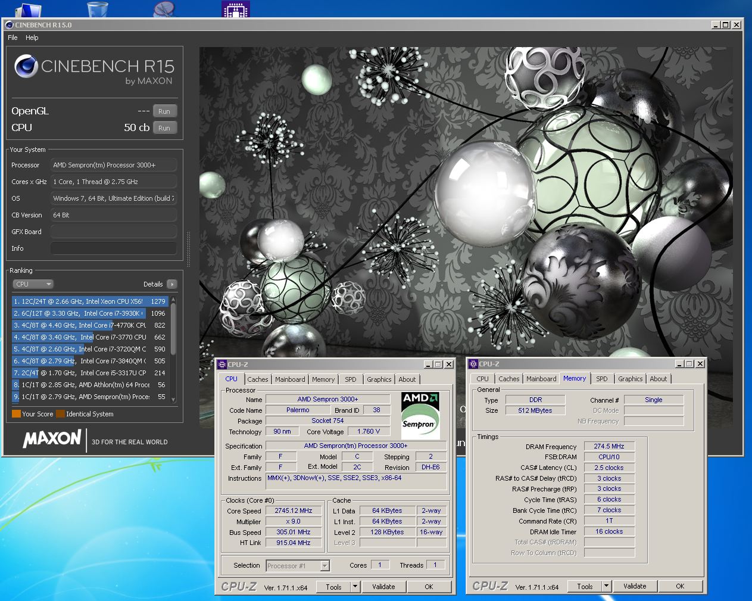The width and height of the screenshot is (752, 601).
Task: Select About tab in right CPU-Z window
Action: coord(659,379)
